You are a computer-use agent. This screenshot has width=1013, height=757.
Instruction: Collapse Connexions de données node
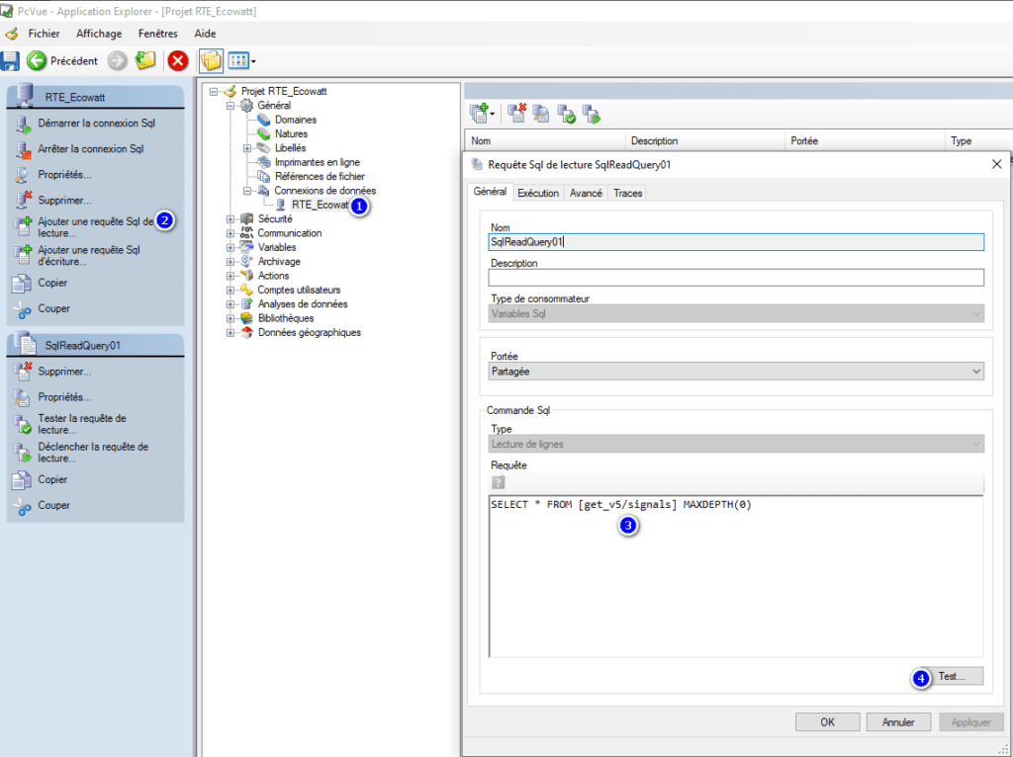[x=246, y=191]
